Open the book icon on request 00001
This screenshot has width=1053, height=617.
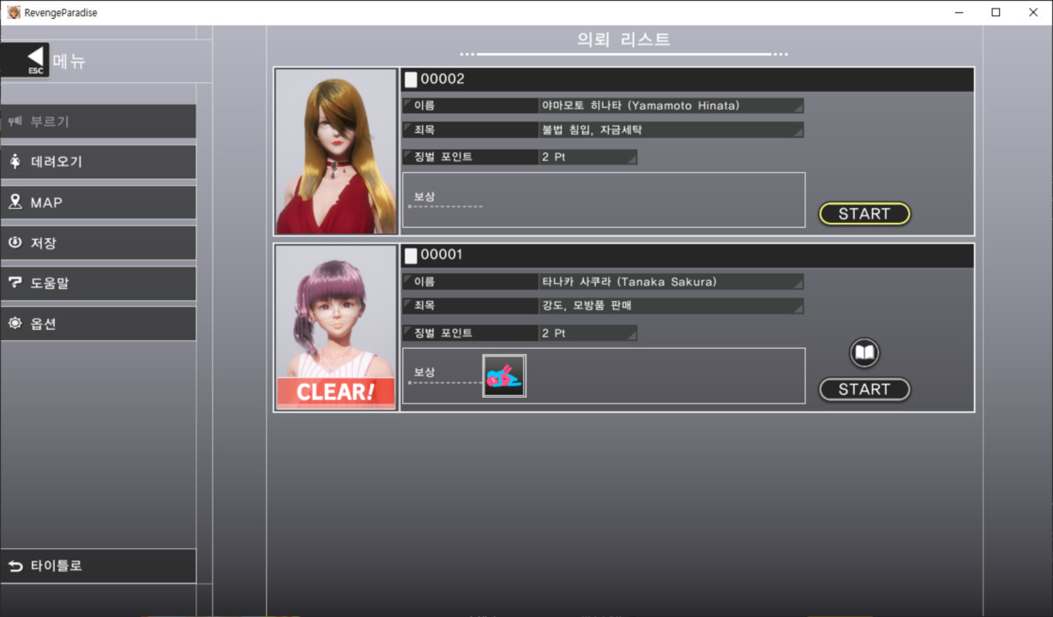(864, 353)
